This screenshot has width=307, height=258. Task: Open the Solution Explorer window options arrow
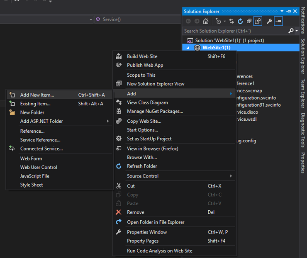coord(282,11)
